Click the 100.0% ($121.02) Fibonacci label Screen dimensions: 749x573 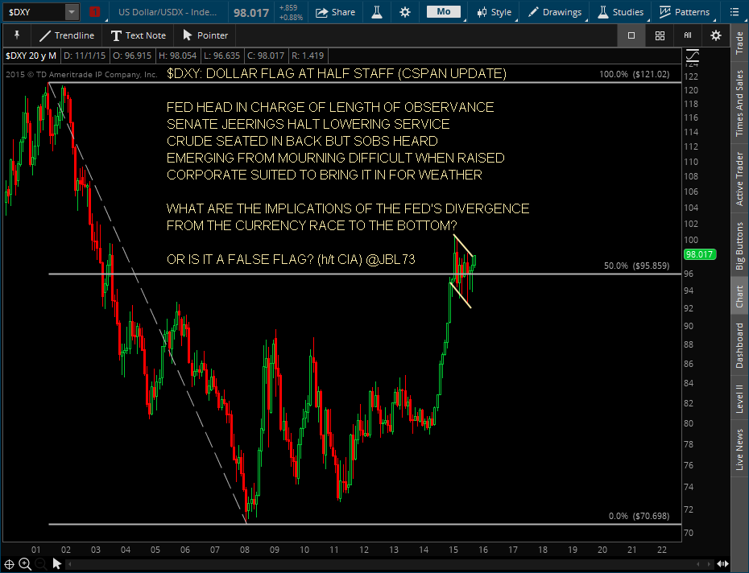[635, 75]
